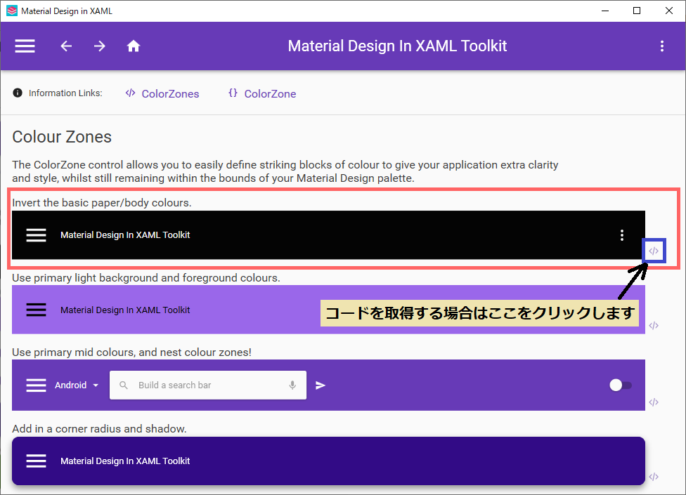
Task: Click the code icon next to ColorZones link
Action: [x=130, y=93]
